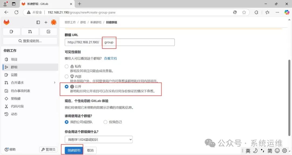Click the GitLab fox logo
The width and height of the screenshot is (292, 155).
pyautogui.click(x=6, y=22)
